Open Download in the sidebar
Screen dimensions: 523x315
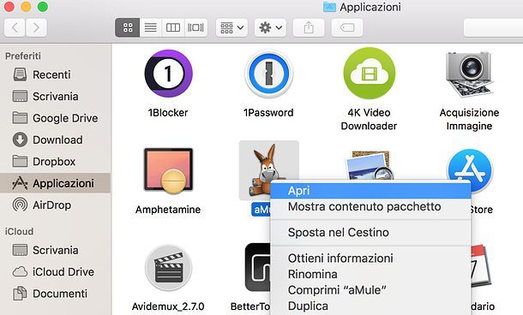point(56,140)
